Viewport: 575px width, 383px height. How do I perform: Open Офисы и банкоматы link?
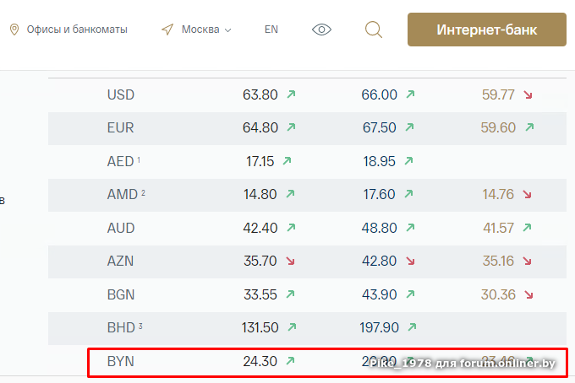point(77,30)
